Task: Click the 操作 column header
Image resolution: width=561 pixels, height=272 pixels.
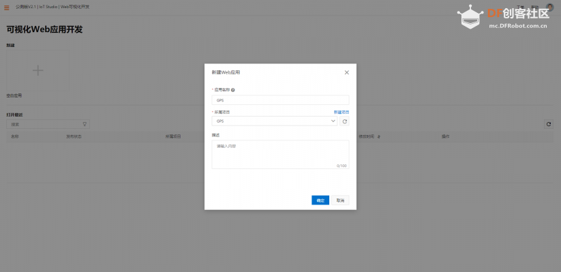Action: pos(445,137)
